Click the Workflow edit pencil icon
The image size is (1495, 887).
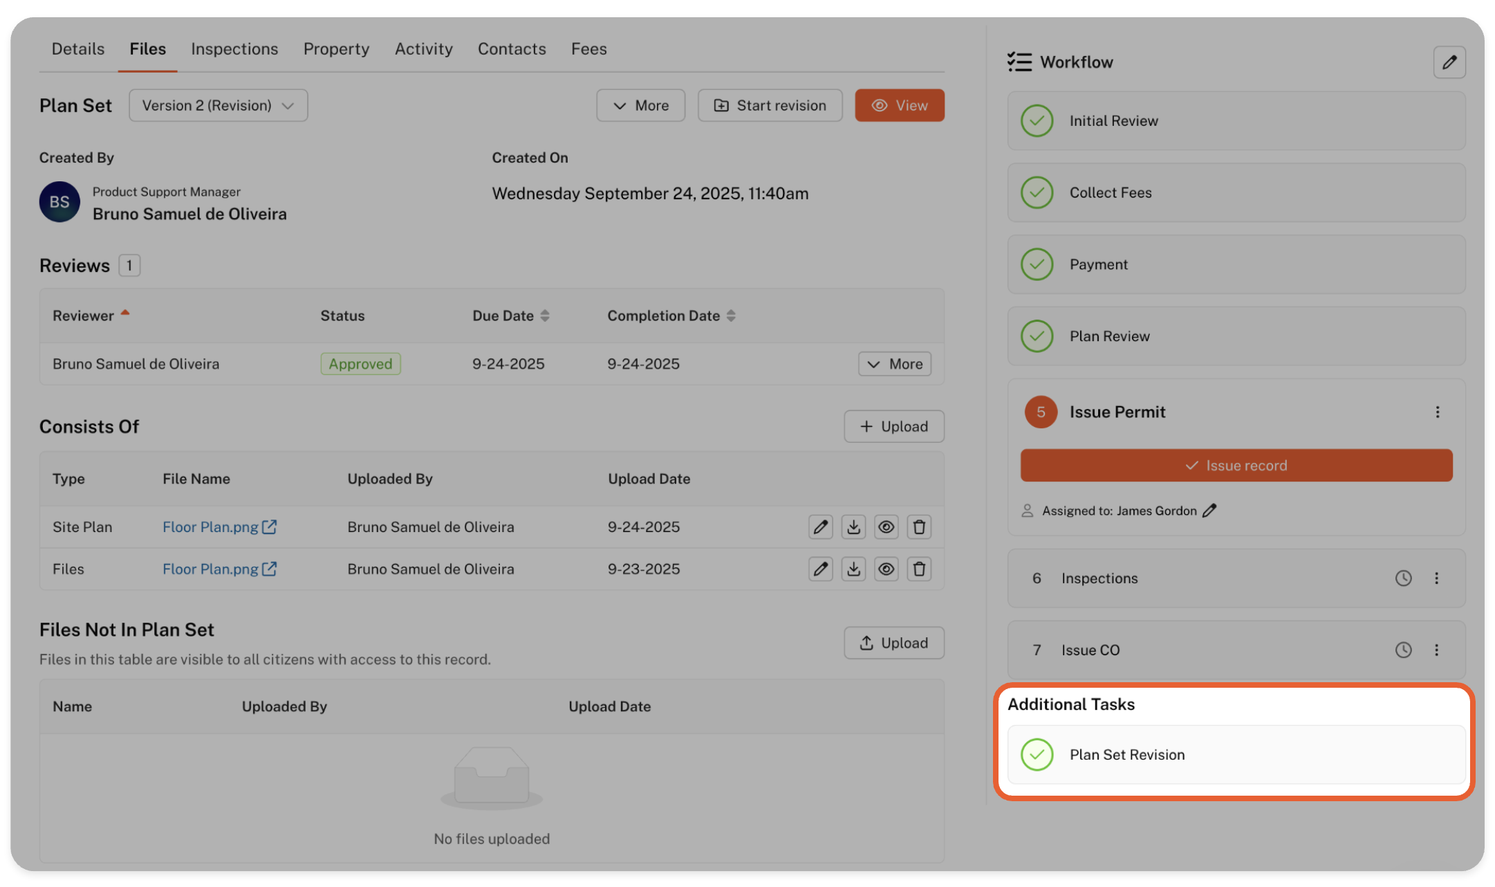click(1449, 62)
